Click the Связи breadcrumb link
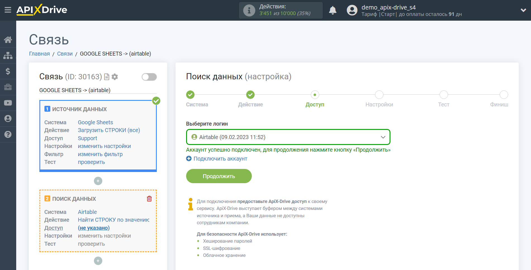Image resolution: width=531 pixels, height=270 pixels. click(x=65, y=54)
